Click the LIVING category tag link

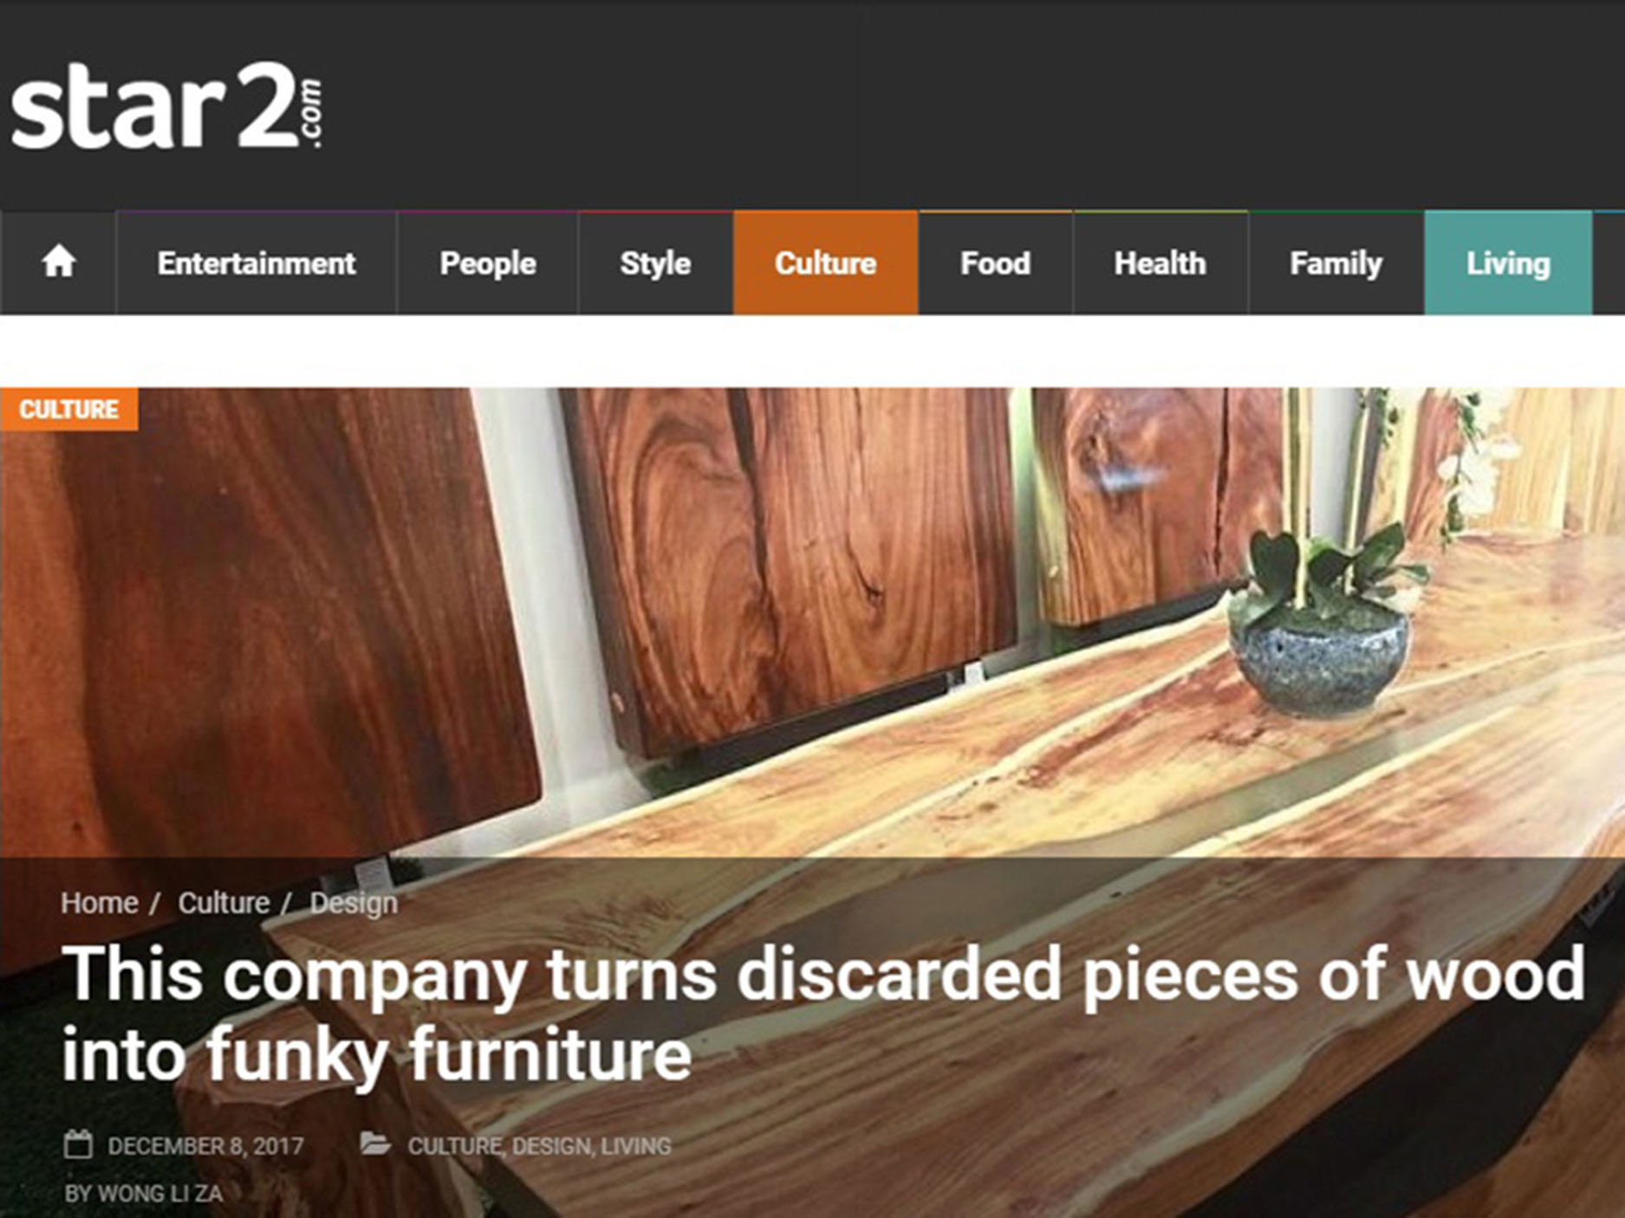coord(636,1146)
